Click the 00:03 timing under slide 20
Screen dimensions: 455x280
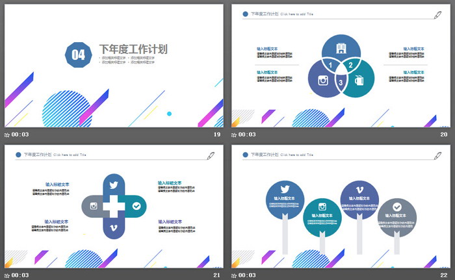point(247,134)
